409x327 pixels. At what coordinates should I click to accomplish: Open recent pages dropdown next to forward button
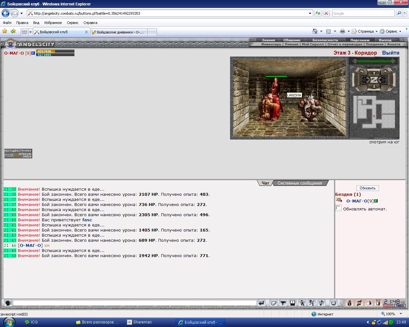(x=21, y=13)
